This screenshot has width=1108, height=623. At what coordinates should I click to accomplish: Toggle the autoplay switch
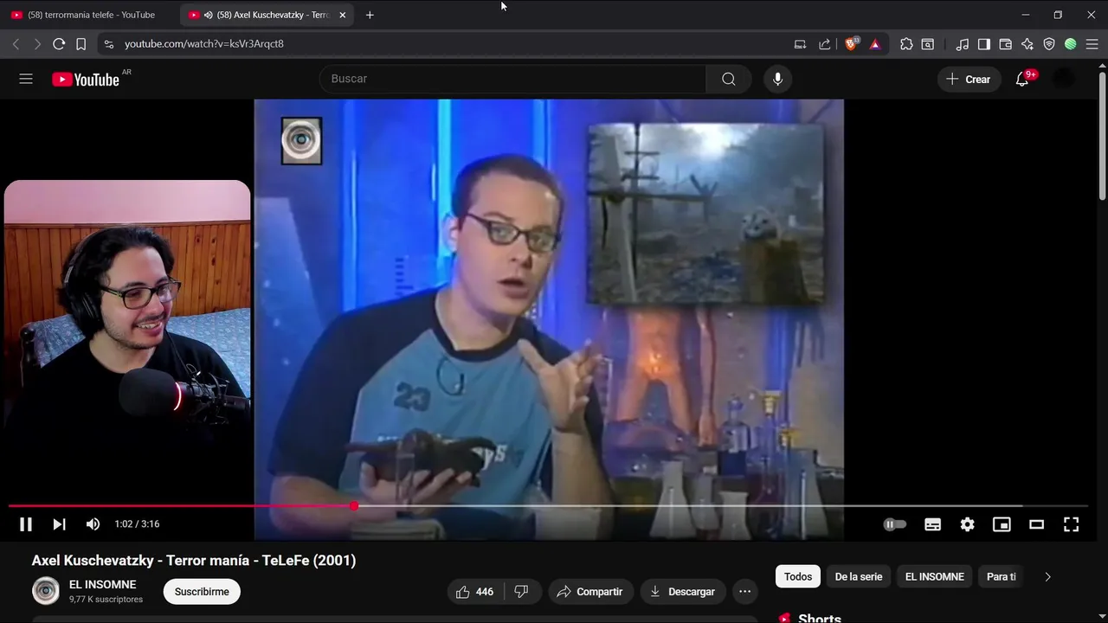pyautogui.click(x=895, y=524)
